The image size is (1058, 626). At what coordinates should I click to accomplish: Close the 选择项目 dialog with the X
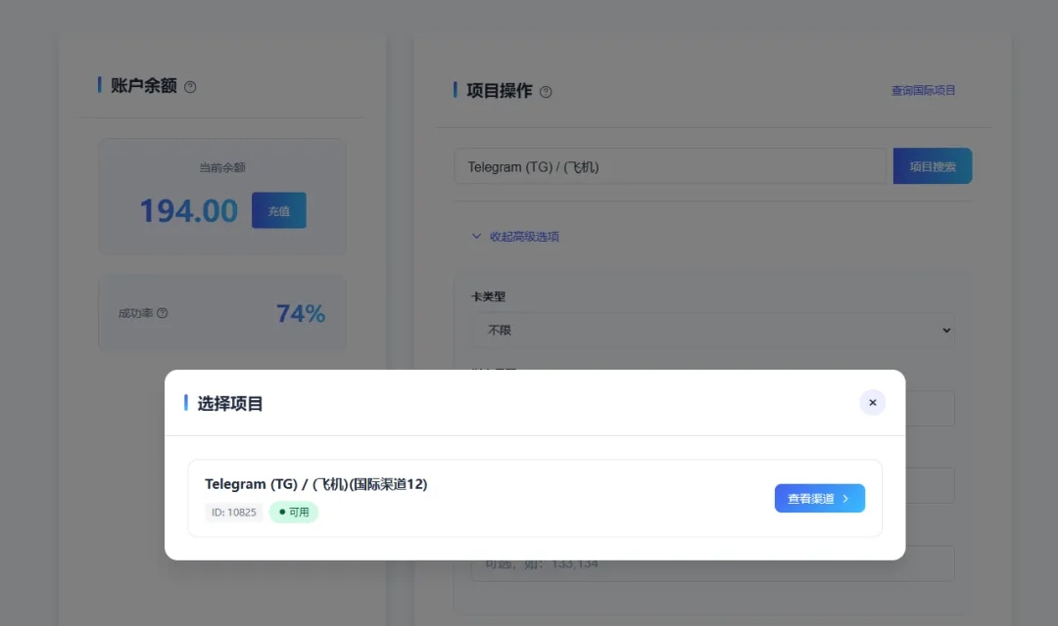872,402
